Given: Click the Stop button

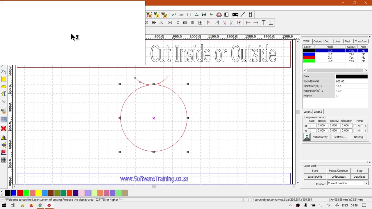Looking at the screenshot, I should coord(360,171).
